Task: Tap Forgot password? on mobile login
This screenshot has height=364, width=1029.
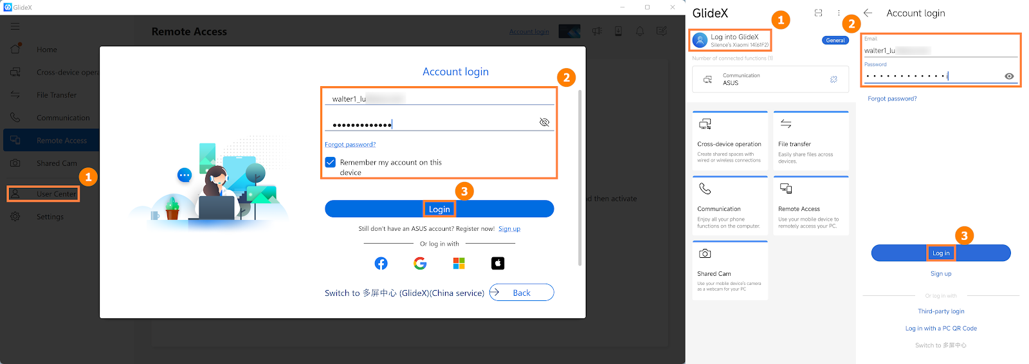Action: point(892,98)
